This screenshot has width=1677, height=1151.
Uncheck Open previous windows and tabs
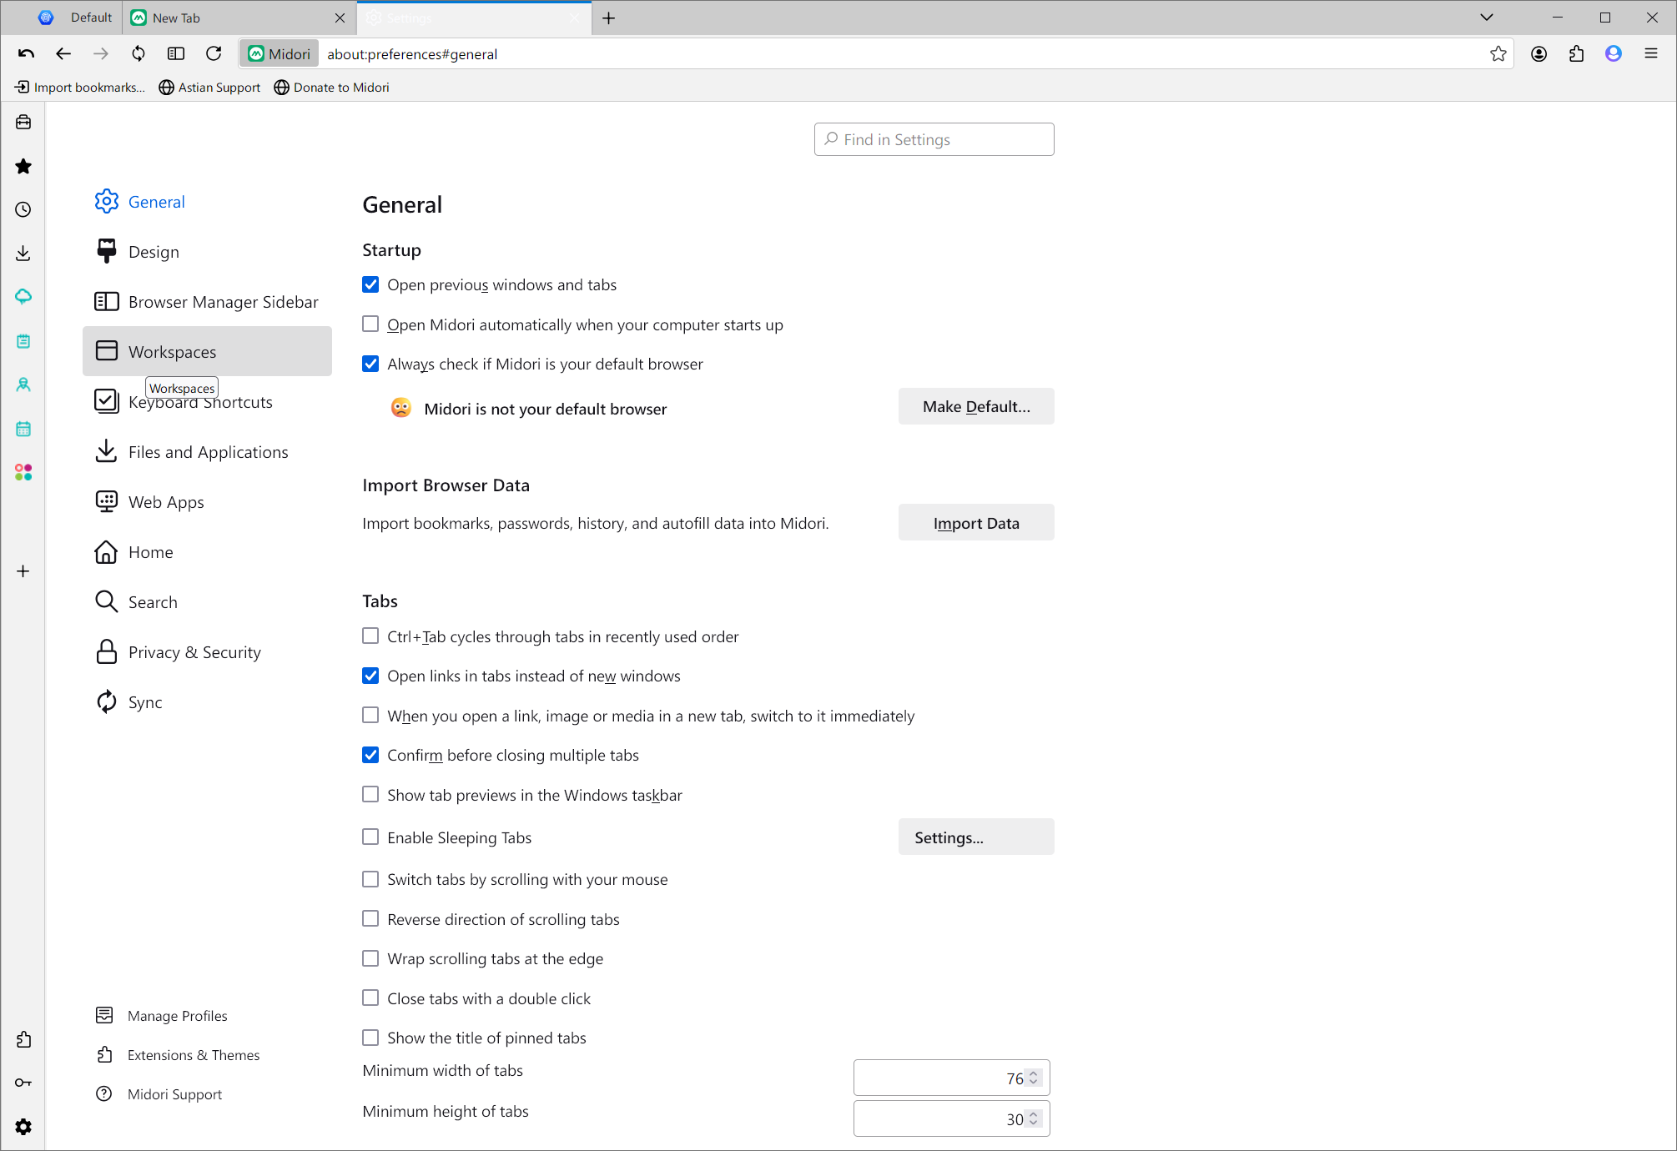pyautogui.click(x=370, y=284)
